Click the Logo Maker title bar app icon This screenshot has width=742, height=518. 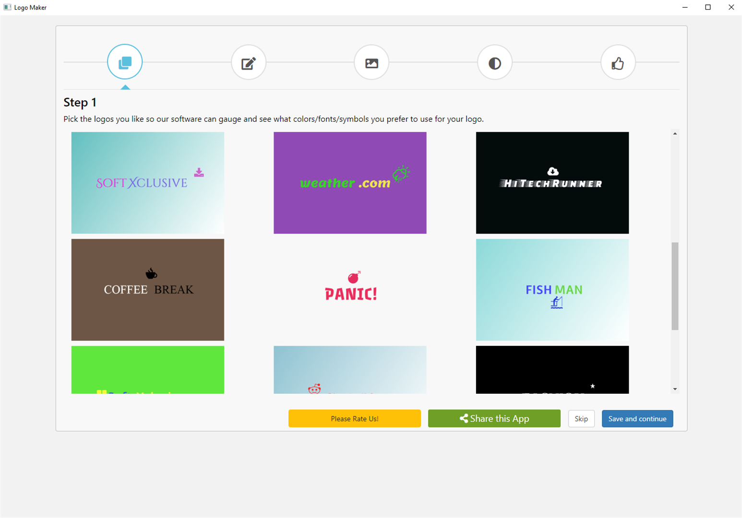coord(7,7)
